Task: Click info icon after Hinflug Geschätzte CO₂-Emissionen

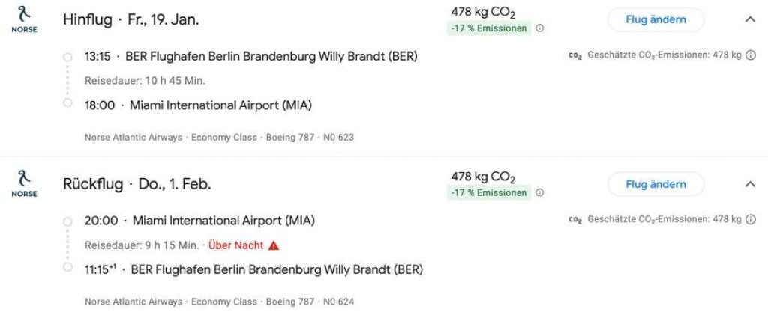Action: click(x=751, y=55)
